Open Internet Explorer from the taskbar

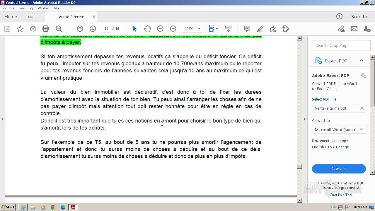pyautogui.click(x=23, y=207)
